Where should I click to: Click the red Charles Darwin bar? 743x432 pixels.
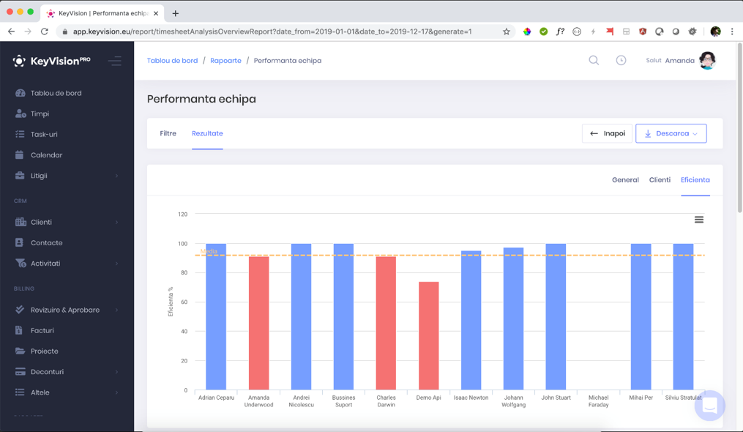tap(386, 323)
